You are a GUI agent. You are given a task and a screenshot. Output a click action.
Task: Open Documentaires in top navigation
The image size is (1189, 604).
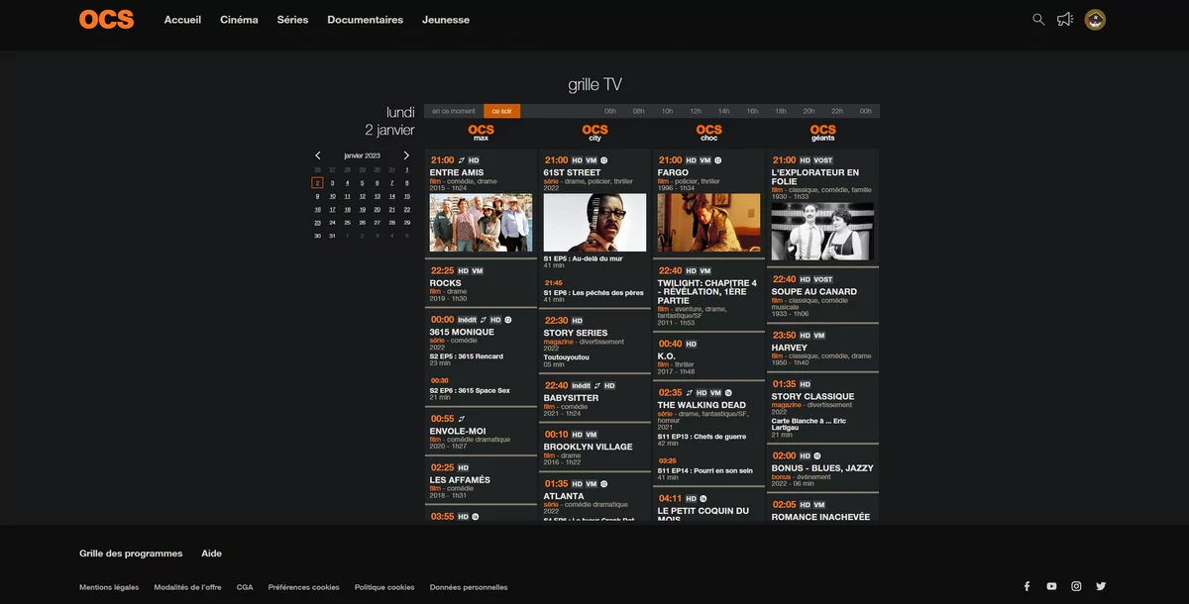[365, 20]
